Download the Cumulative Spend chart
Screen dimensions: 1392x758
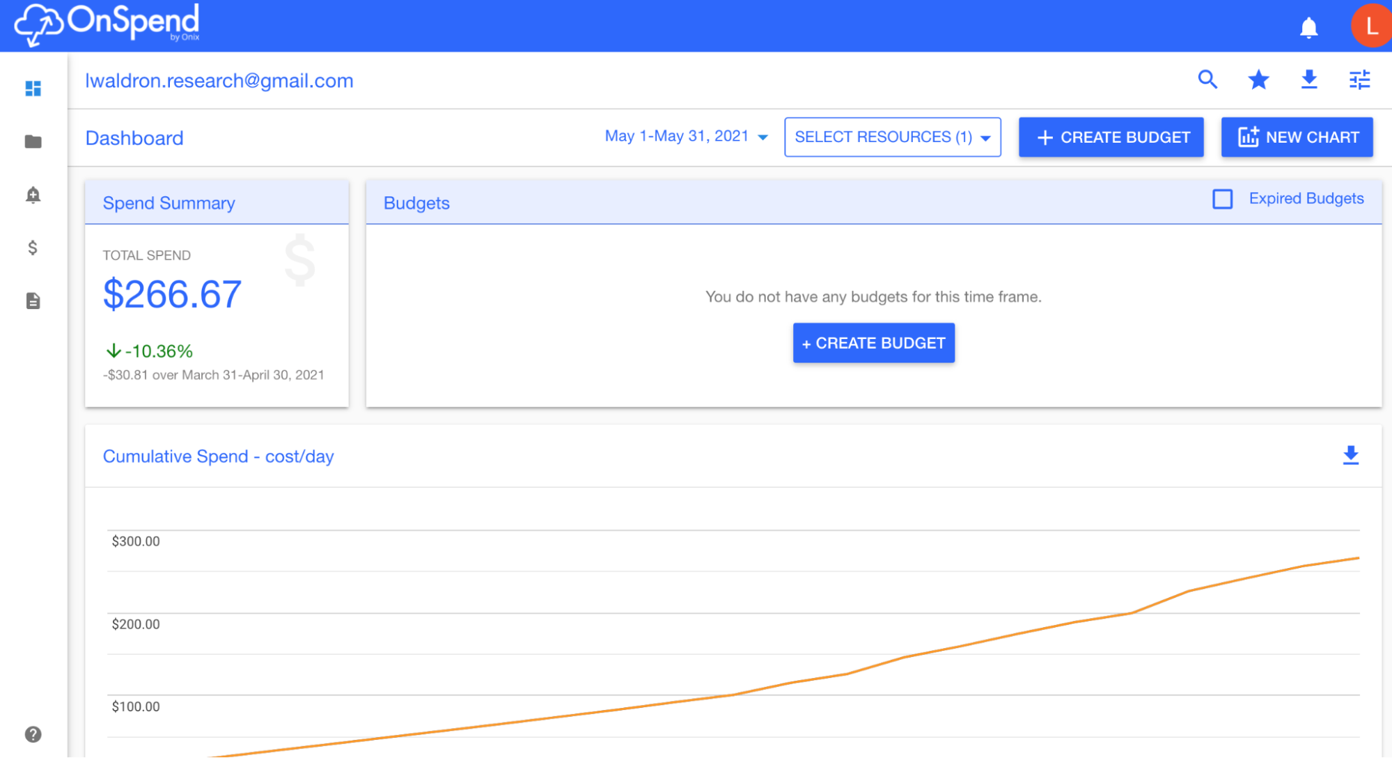(x=1350, y=455)
